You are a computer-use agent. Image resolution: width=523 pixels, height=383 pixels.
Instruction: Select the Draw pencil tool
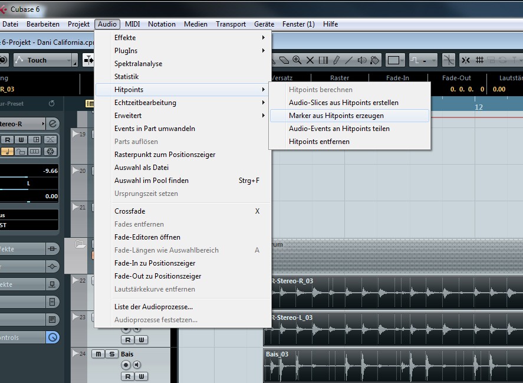click(x=336, y=60)
